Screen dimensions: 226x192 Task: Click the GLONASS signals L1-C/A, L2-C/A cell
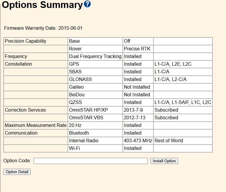coord(171,79)
